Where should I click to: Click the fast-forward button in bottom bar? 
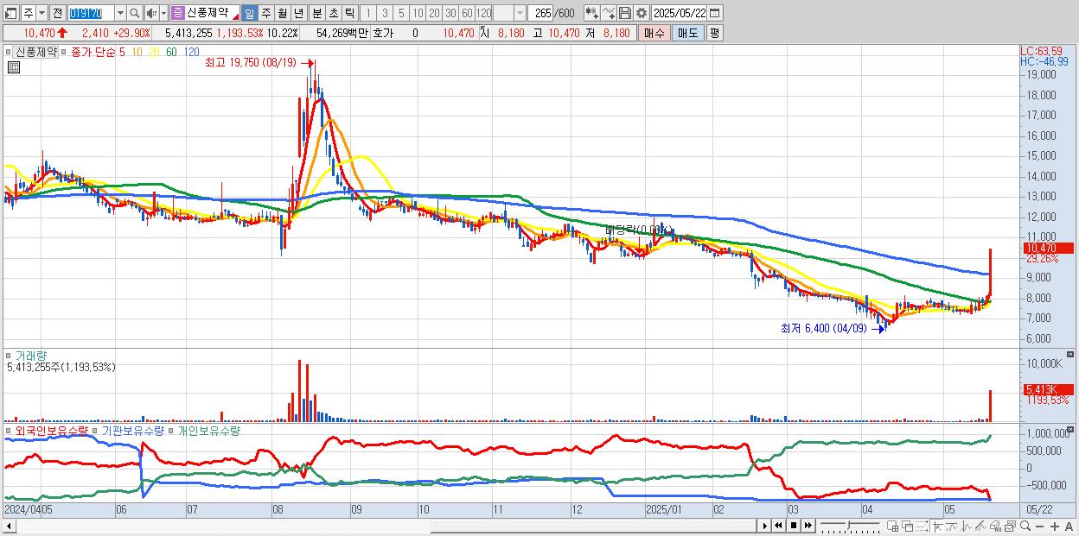pos(808,526)
